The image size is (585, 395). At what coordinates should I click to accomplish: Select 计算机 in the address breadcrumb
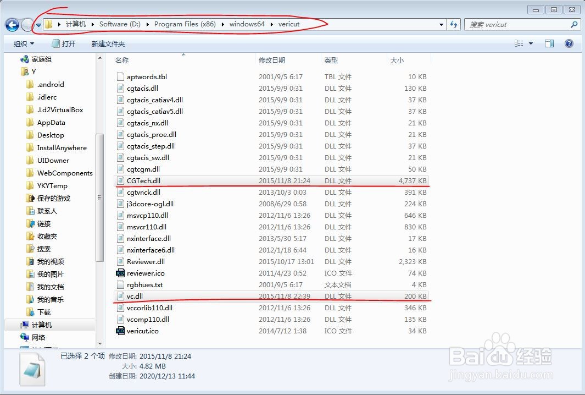76,24
